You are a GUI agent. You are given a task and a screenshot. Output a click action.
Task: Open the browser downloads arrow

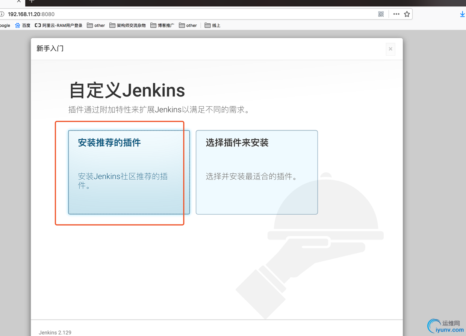(x=462, y=14)
